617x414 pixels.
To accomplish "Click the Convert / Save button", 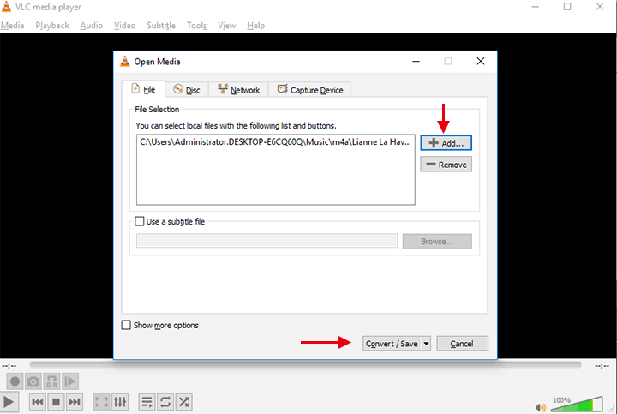I will [392, 344].
